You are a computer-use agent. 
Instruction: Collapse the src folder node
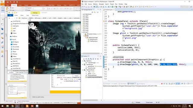pyautogui.click(x=84, y=36)
